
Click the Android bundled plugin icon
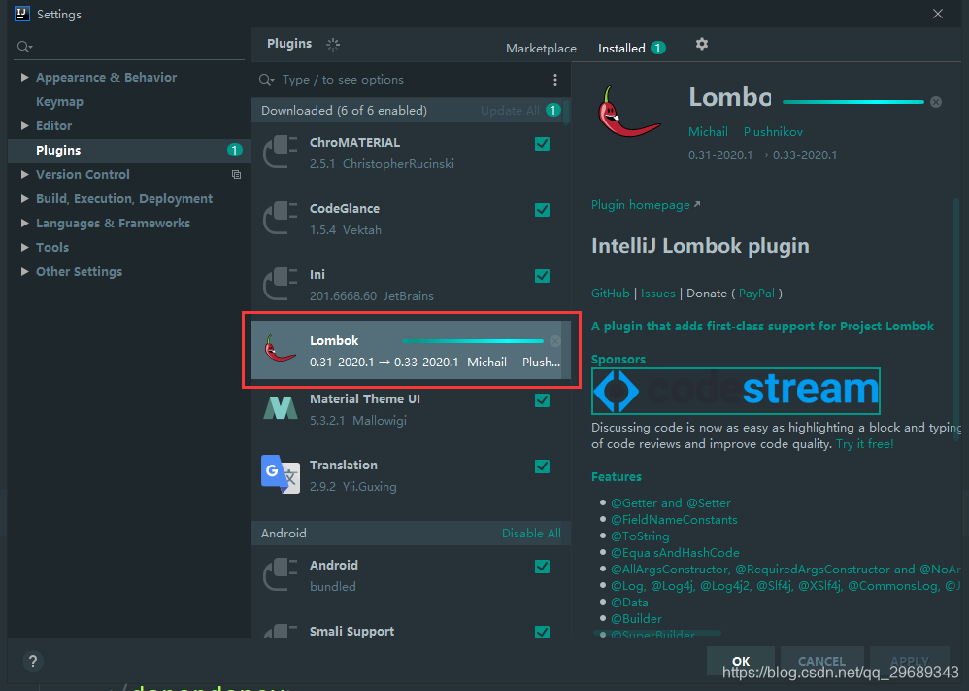tap(280, 574)
